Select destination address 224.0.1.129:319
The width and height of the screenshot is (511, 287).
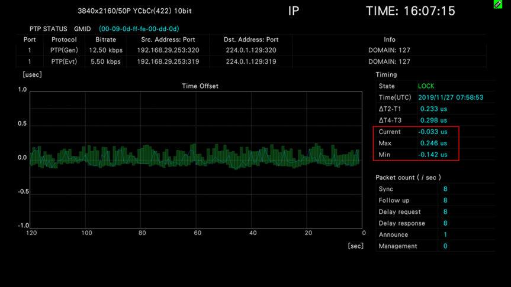251,61
